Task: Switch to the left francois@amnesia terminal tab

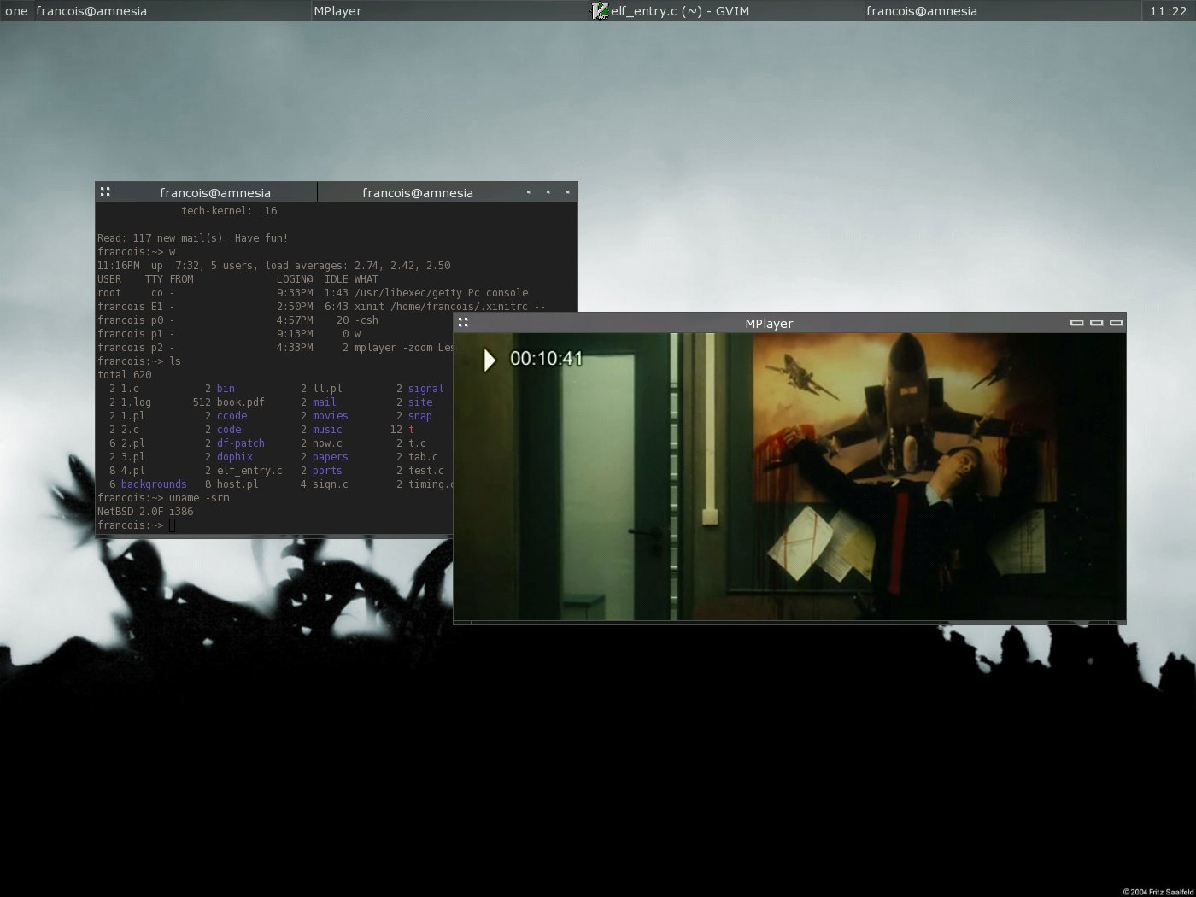Action: pyautogui.click(x=214, y=193)
